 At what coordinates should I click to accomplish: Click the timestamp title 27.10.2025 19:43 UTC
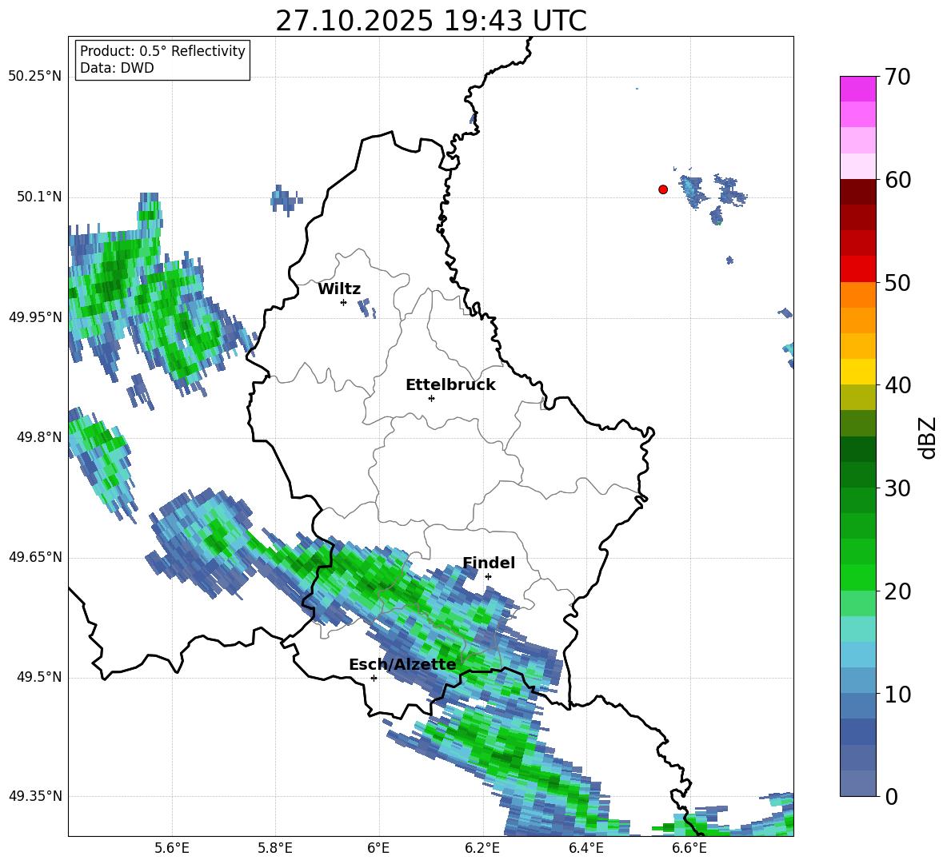tap(431, 21)
